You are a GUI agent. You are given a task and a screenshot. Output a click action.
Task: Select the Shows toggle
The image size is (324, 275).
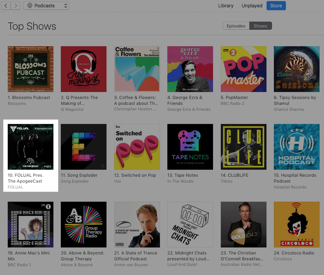(260, 26)
